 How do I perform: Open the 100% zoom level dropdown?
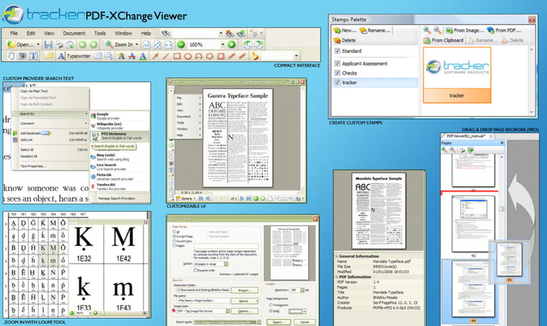[223, 44]
